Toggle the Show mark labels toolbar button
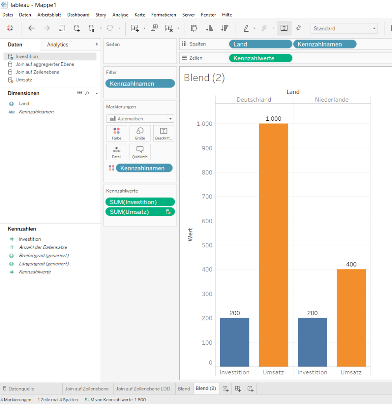The width and height of the screenshot is (392, 404). point(284,28)
